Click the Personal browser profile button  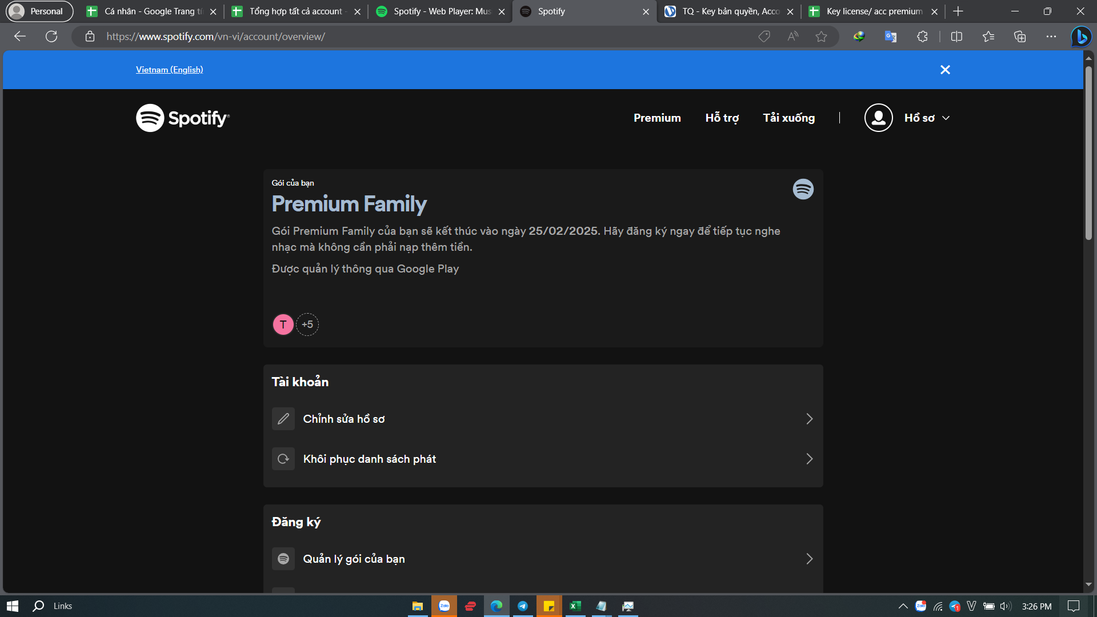click(40, 11)
